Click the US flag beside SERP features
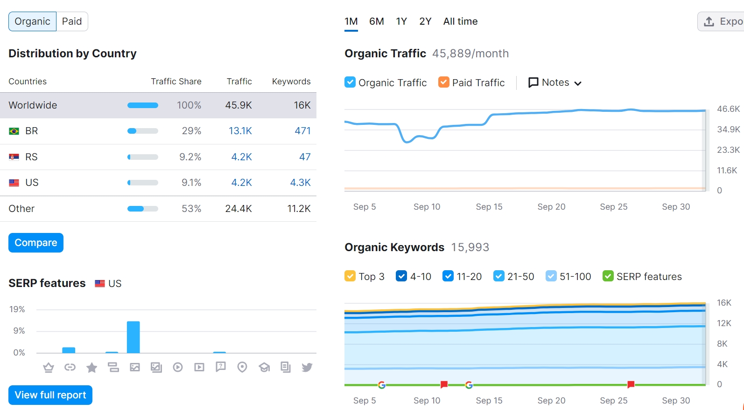744x410 pixels. [x=100, y=283]
